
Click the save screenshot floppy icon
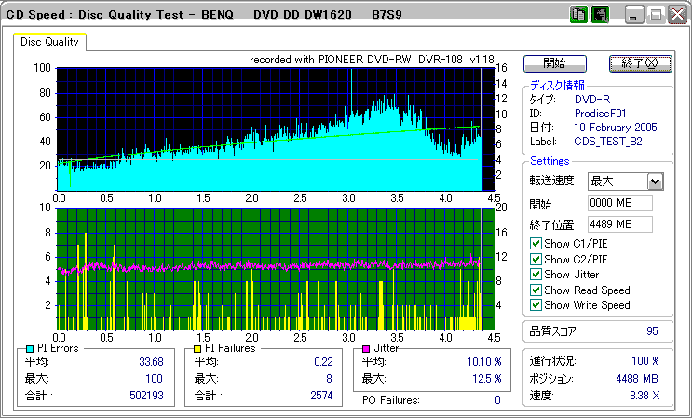pyautogui.click(x=601, y=15)
